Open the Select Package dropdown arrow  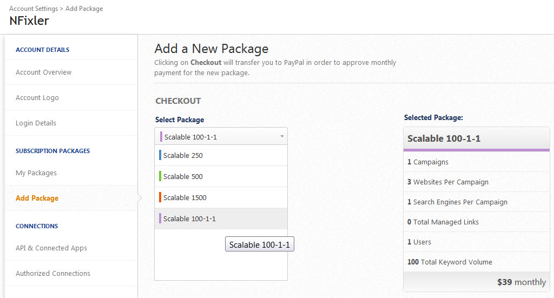click(281, 137)
